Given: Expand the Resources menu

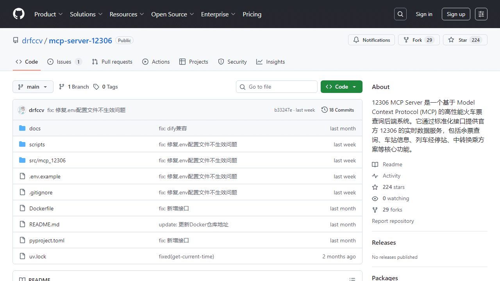Looking at the screenshot, I should click(127, 14).
